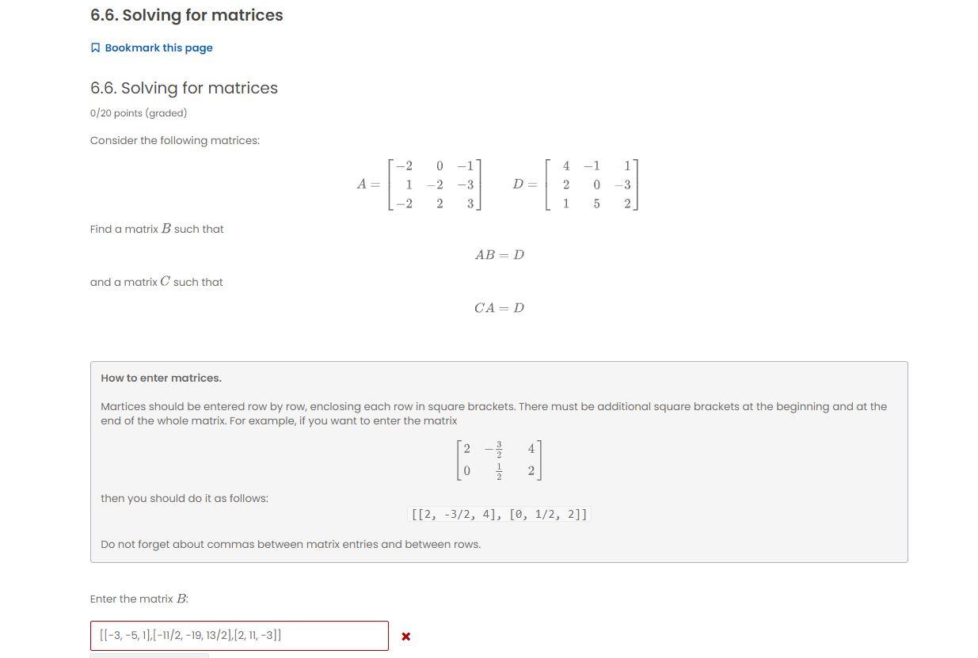Click the partially visible button below the answer field
Image resolution: width=978 pixels, height=658 pixels.
(149, 656)
